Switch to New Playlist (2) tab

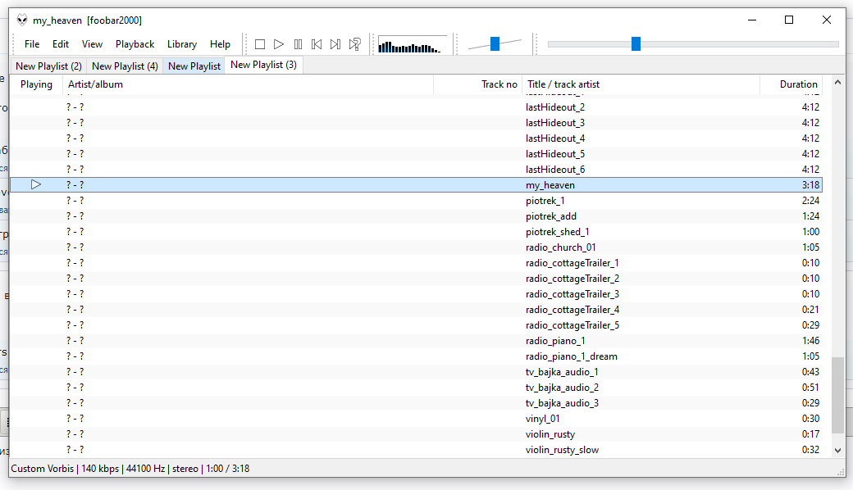coord(48,66)
